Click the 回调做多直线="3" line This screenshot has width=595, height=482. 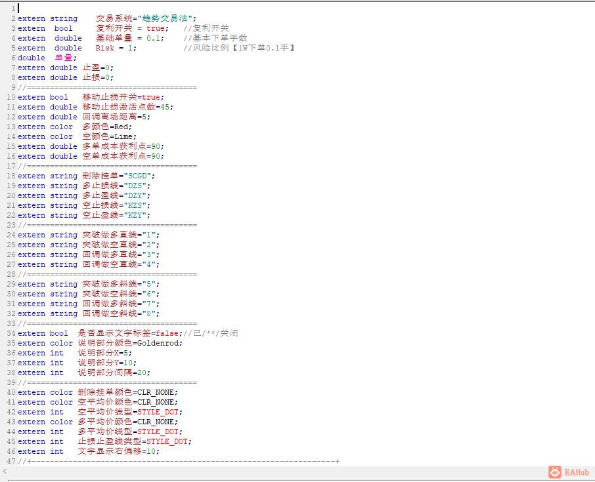[x=89, y=254]
